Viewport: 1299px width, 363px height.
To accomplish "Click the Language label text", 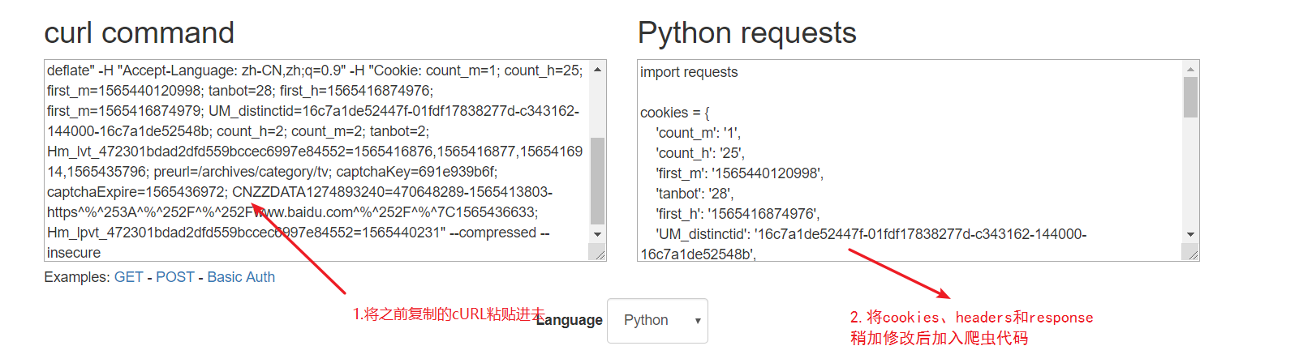I will pyautogui.click(x=571, y=320).
